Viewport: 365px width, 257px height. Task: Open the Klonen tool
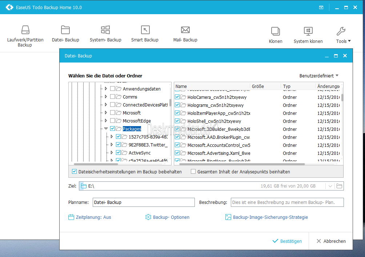[x=276, y=35]
